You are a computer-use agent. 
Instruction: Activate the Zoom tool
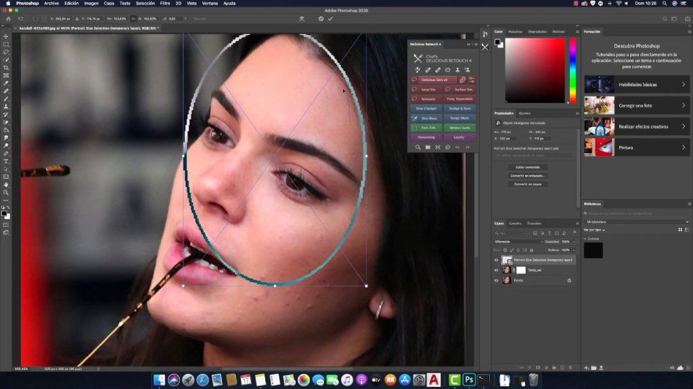click(x=7, y=192)
